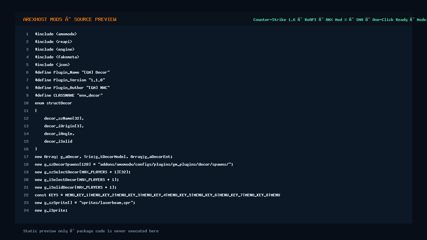Click the 'Static preview only' footer note

click(x=91, y=231)
